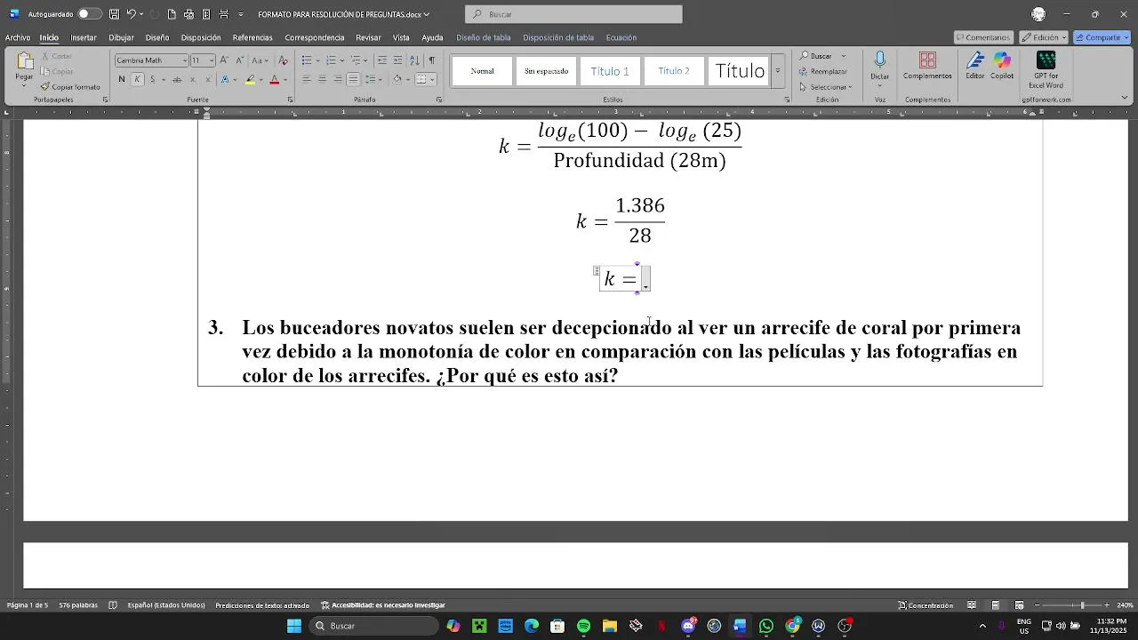
Task: Adjust the zoom slider in status bar
Action: point(1082,605)
